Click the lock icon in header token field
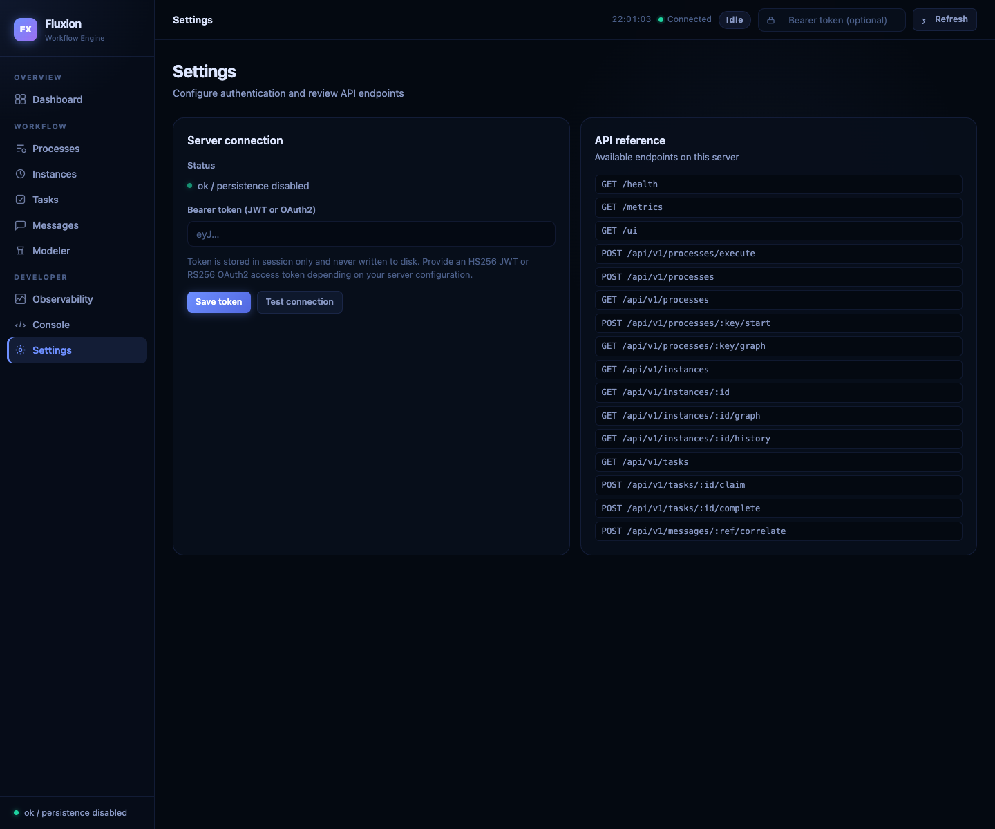Viewport: 995px width, 829px height. pyautogui.click(x=770, y=20)
